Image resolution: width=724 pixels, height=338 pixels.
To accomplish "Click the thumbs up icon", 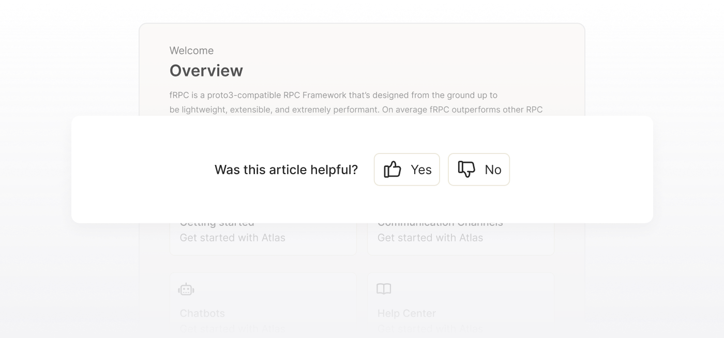I will pos(393,169).
